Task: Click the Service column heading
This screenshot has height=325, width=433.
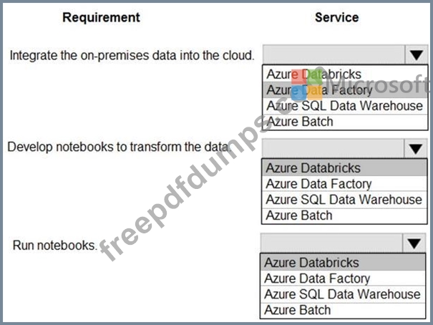Action: click(337, 17)
